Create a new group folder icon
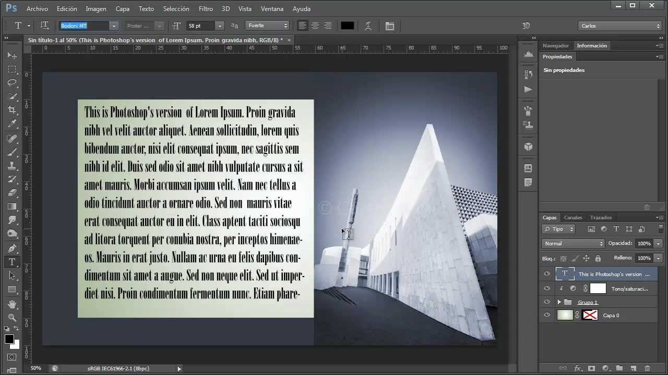The width and height of the screenshot is (668, 375). (619, 368)
